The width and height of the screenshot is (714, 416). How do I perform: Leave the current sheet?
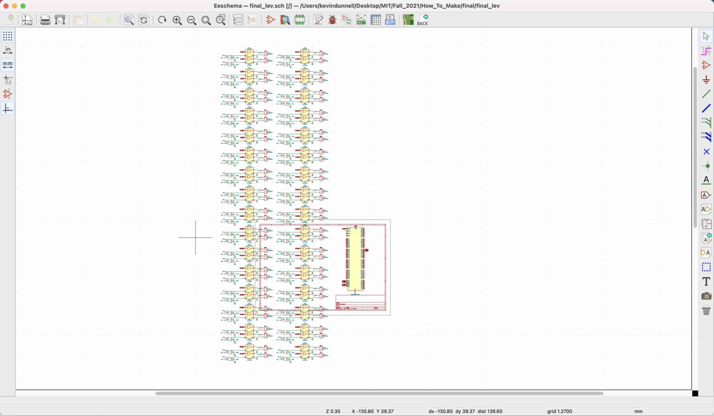(253, 20)
